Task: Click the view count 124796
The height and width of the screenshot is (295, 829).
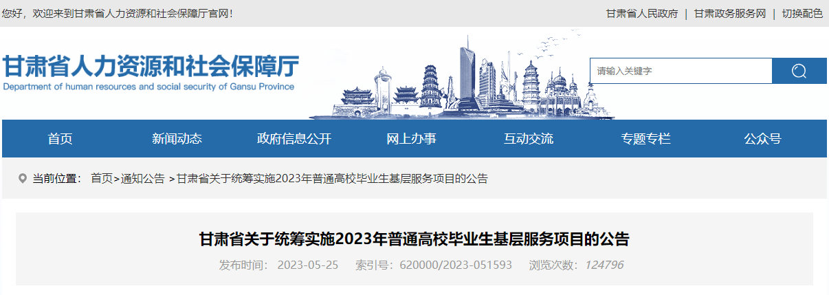Action: pos(604,265)
